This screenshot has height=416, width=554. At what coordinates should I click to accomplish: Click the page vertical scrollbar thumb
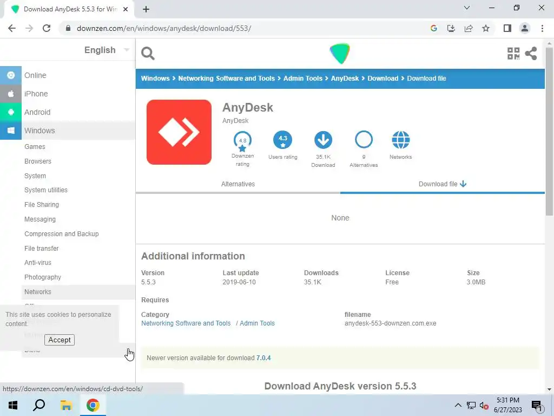click(549, 131)
